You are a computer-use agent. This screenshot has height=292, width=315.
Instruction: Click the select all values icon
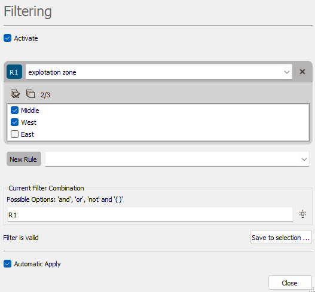coord(16,94)
